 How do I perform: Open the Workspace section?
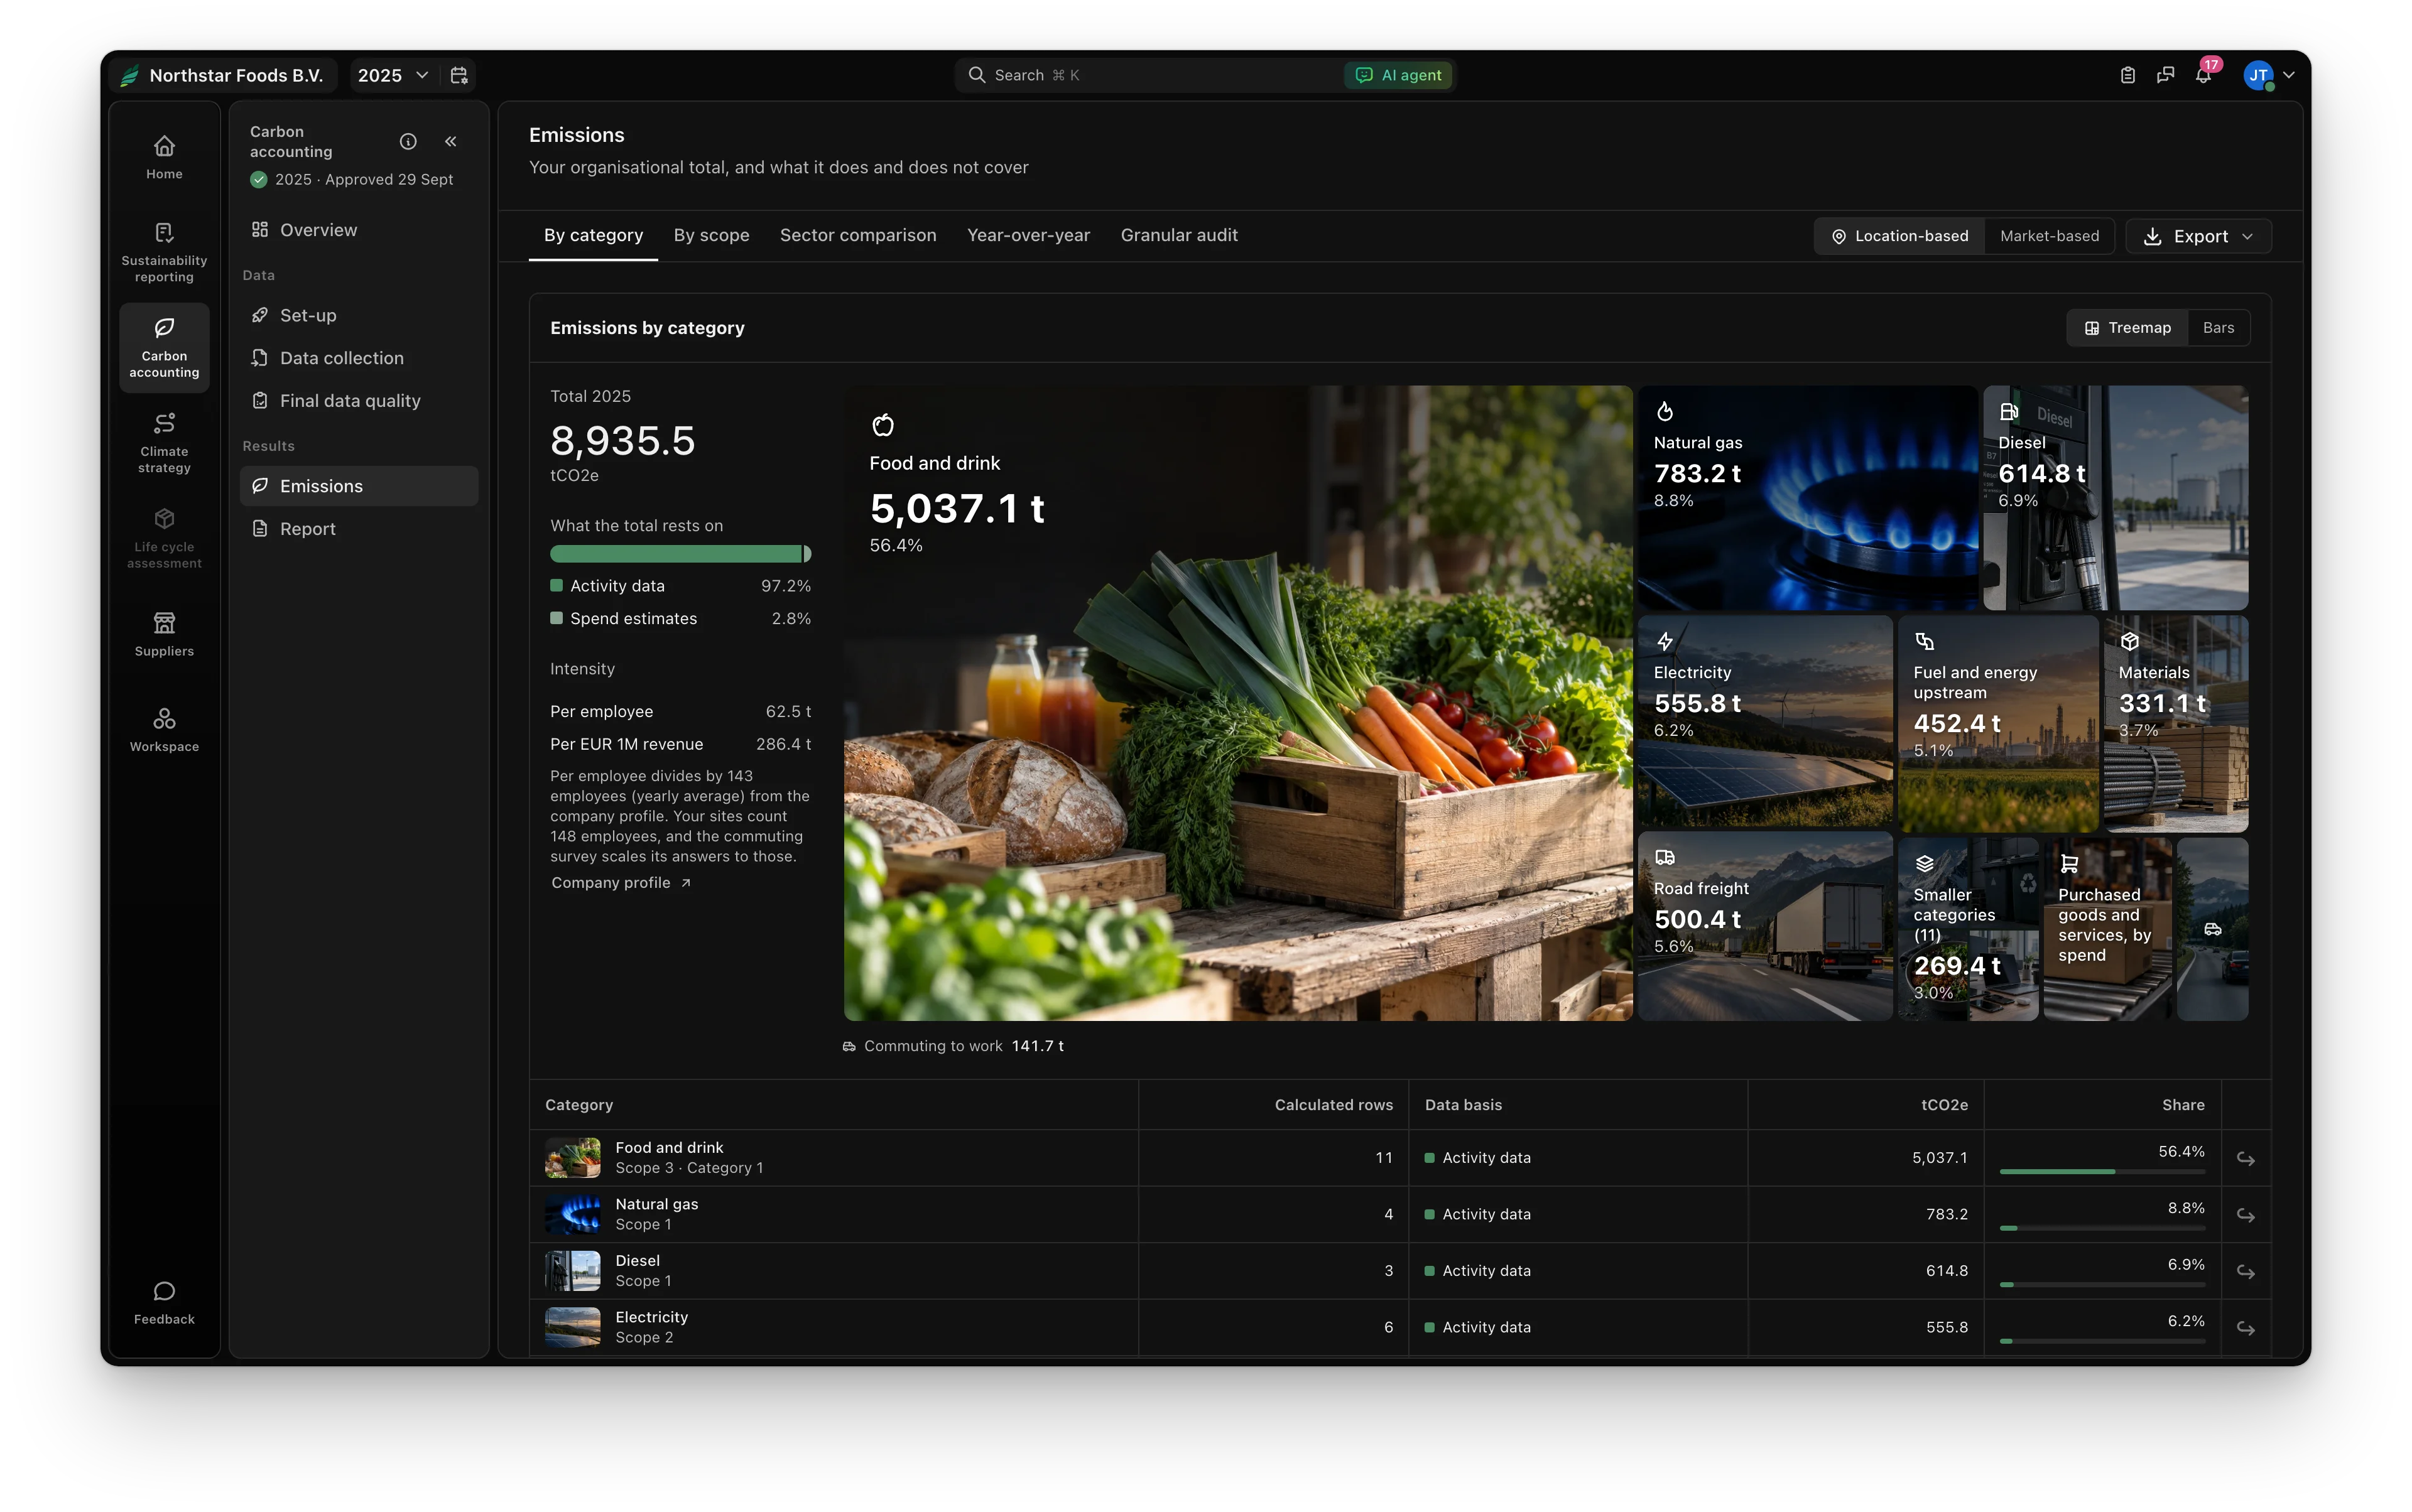pyautogui.click(x=164, y=730)
